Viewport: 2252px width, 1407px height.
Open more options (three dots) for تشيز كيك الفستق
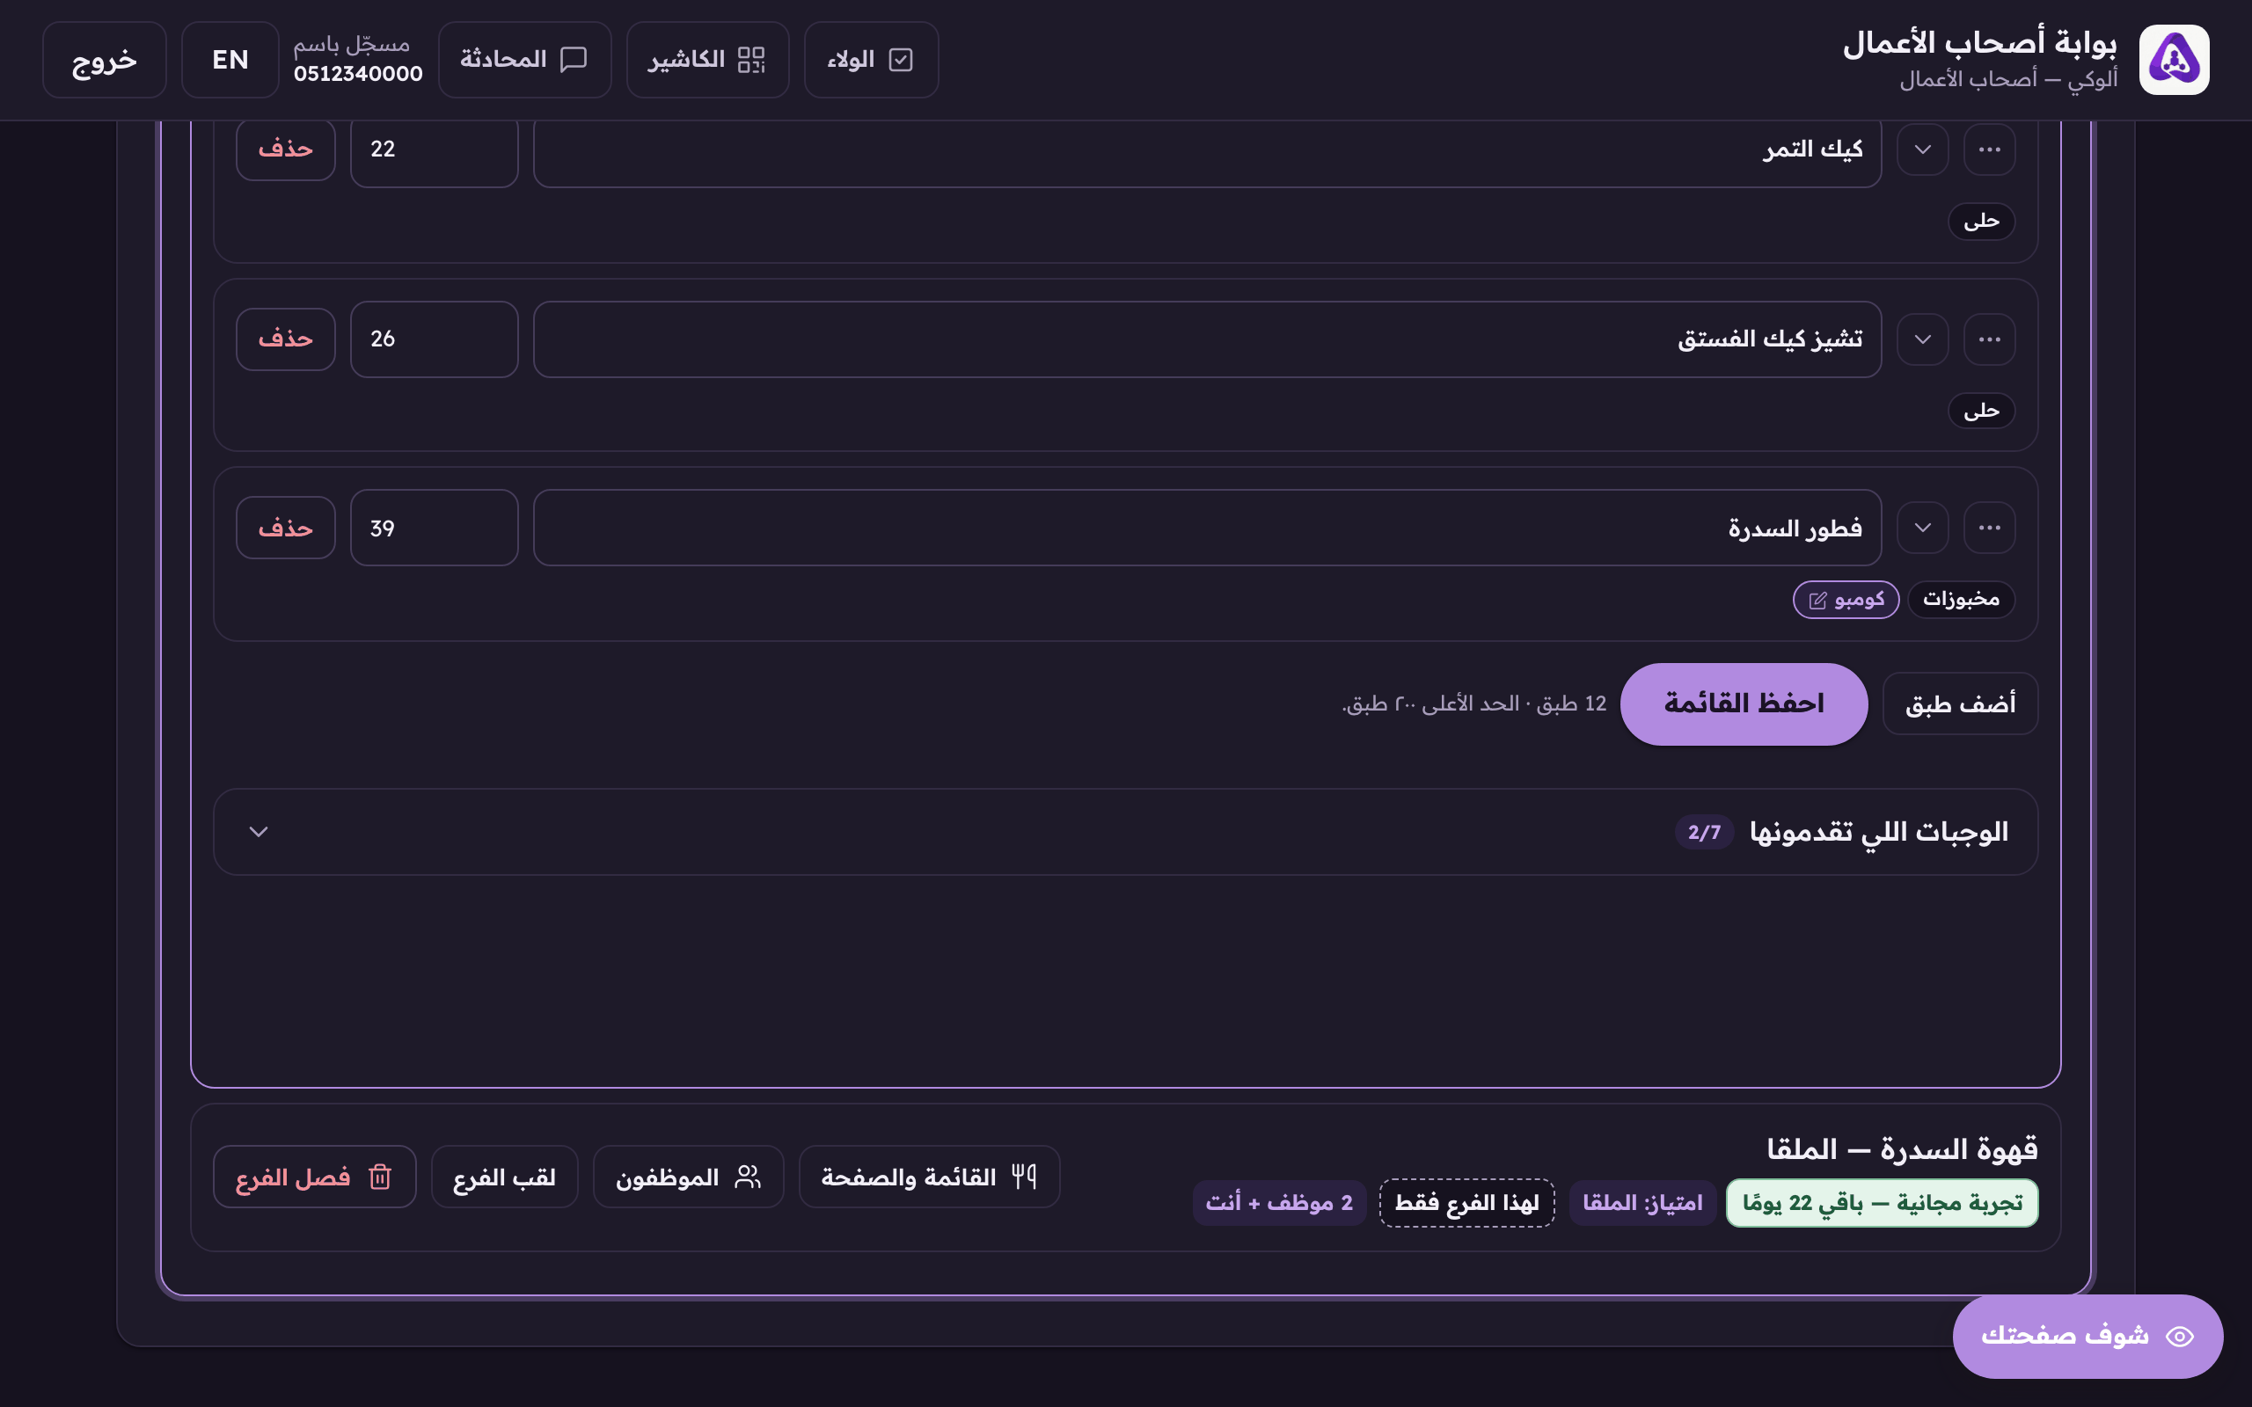(x=1990, y=339)
